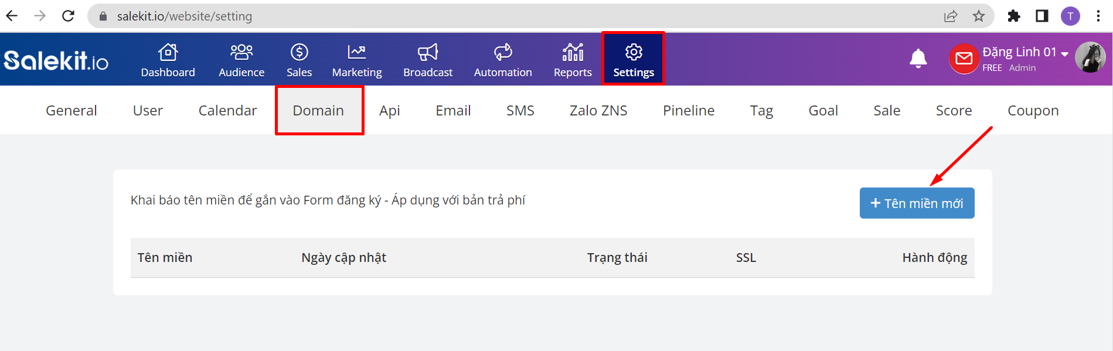Viewport: 1113px width, 351px height.
Task: Bookmark the page using the star icon
Action: (978, 16)
